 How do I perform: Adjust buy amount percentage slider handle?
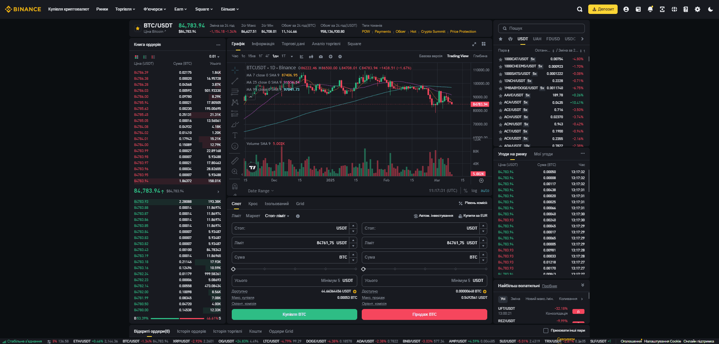pyautogui.click(x=233, y=269)
